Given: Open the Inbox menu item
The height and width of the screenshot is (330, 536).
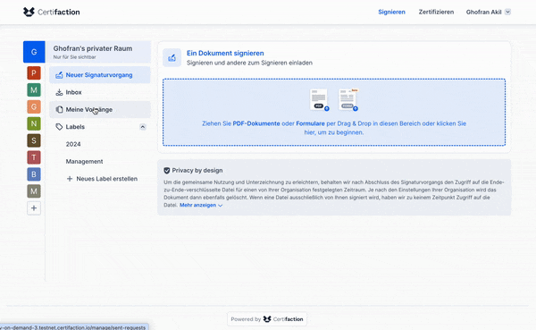Looking at the screenshot, I should click(100, 92).
